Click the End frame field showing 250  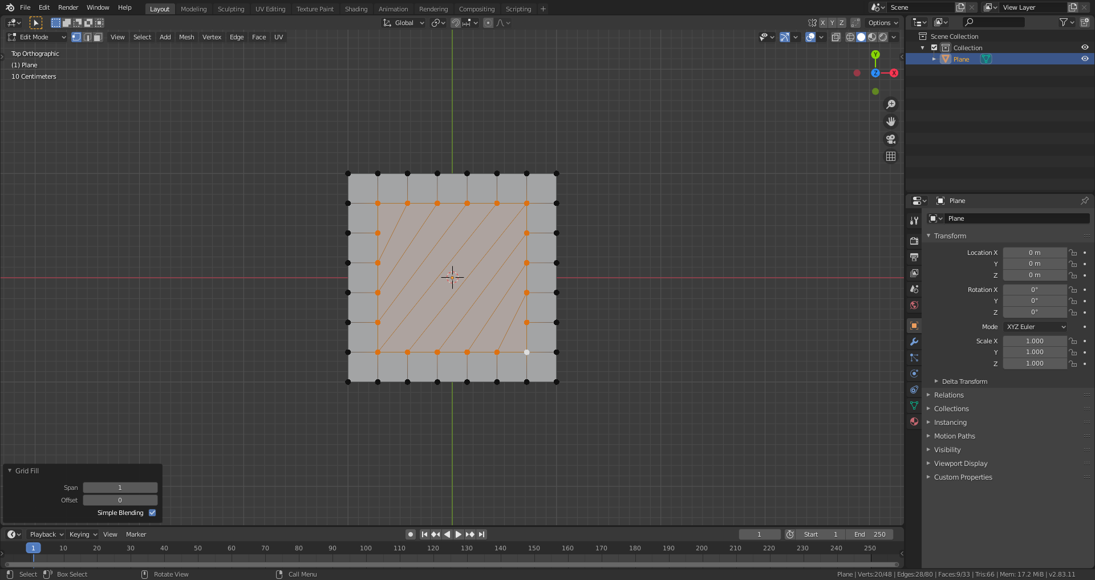[870, 534]
